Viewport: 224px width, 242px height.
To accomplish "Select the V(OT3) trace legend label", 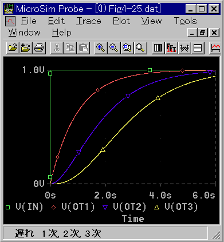I will (181, 207).
